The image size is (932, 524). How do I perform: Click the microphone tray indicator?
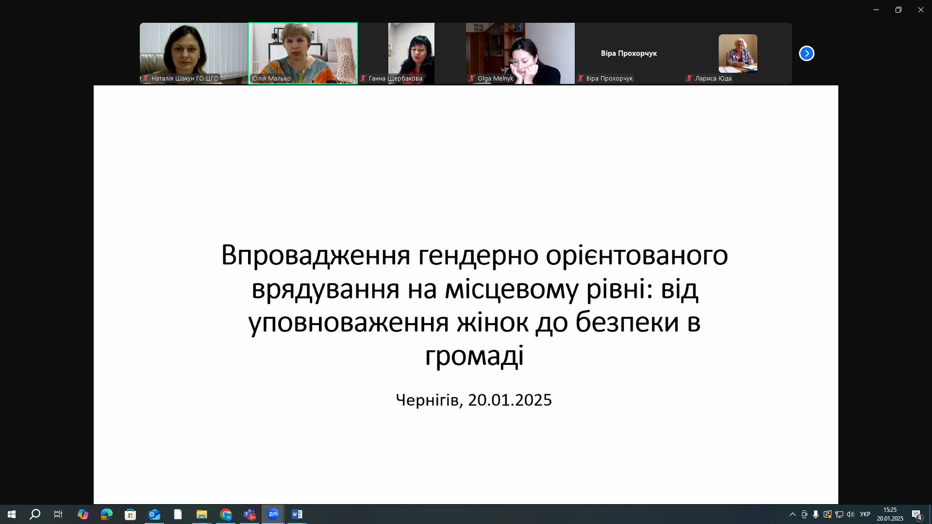click(x=815, y=514)
